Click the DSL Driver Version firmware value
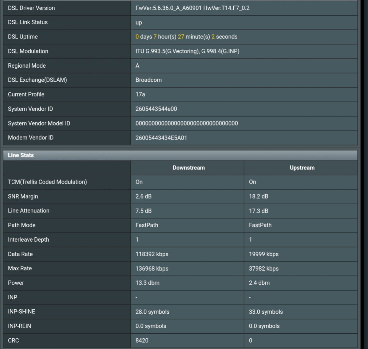Image resolution: width=368 pixels, height=349 pixels. (x=192, y=8)
